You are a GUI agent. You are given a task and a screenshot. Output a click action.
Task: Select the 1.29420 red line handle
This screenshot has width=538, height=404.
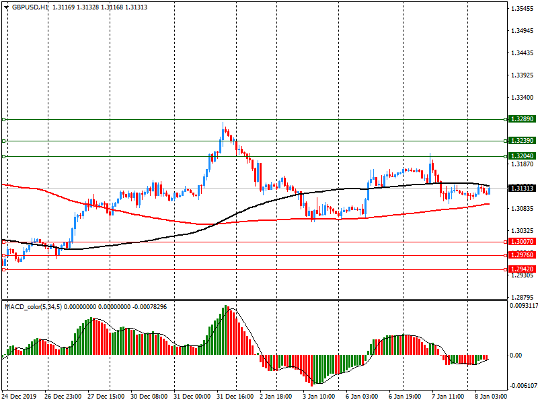click(4, 269)
